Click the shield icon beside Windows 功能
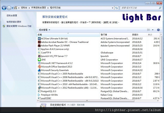 click(x=4, y=26)
